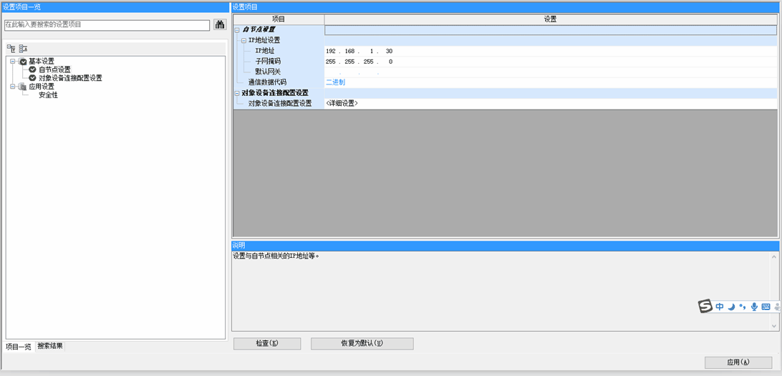
Task: Select 安全性 in the settings tree
Action: pyautogui.click(x=48, y=95)
